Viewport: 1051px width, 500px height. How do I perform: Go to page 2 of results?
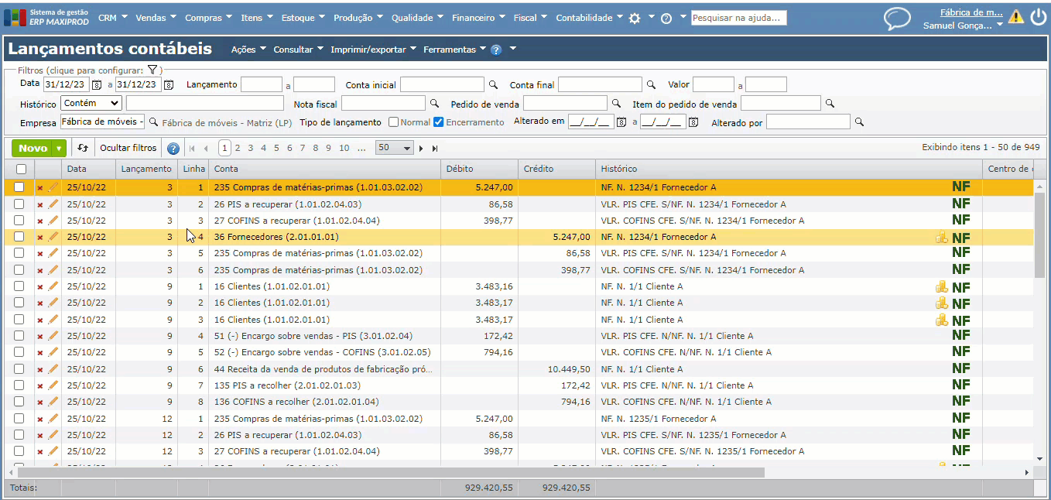[x=238, y=148]
